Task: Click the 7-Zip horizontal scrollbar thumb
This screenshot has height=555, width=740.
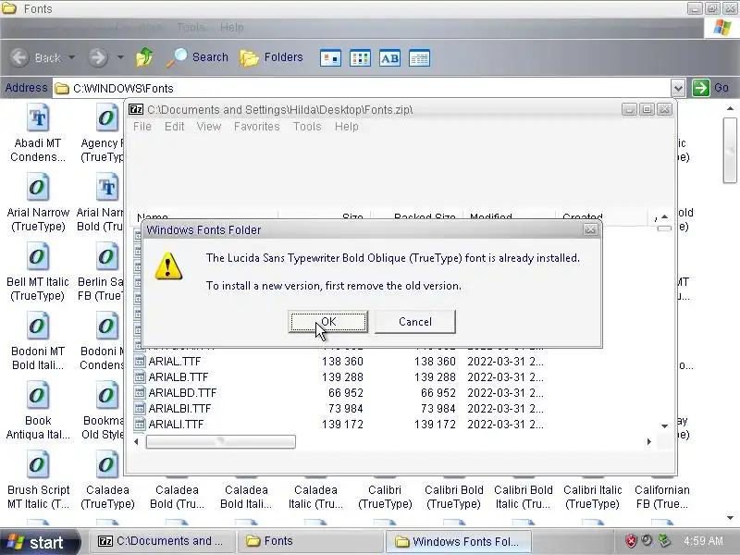Action: click(220, 442)
